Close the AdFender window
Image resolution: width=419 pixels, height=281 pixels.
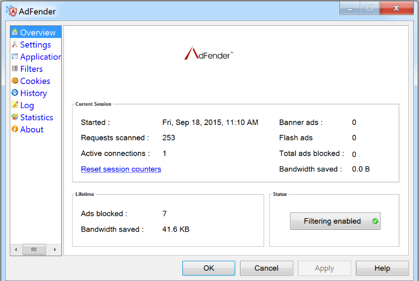click(396, 8)
